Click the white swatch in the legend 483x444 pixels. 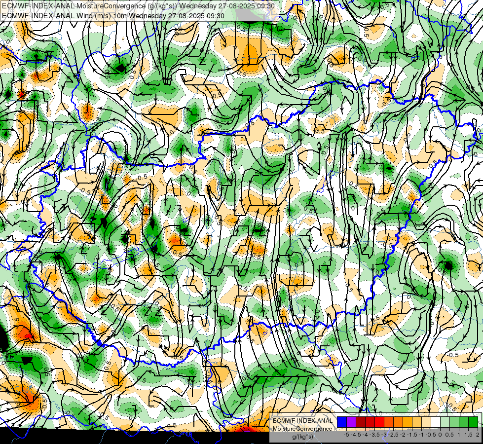click(436, 422)
